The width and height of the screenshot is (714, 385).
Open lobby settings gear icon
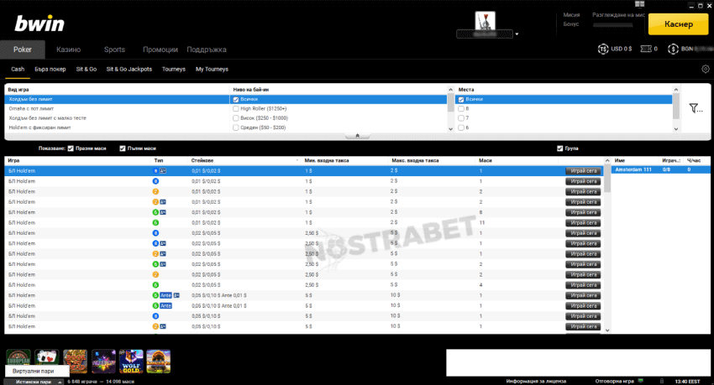click(706, 69)
